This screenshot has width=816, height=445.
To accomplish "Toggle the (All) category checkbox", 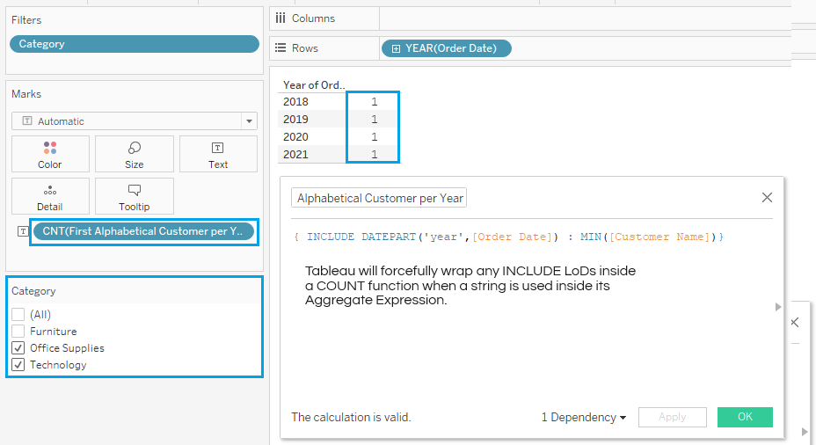I will (18, 314).
